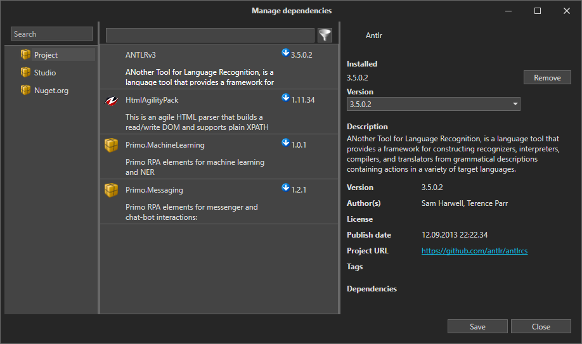This screenshot has width=582, height=344.
Task: Select the Primo.MachineLearning package name
Action: point(165,145)
